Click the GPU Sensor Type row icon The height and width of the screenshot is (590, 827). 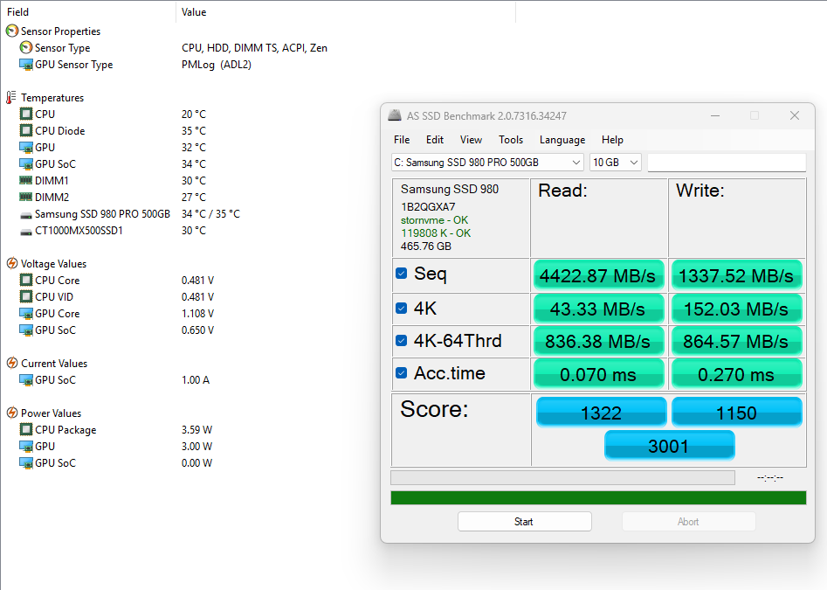(x=26, y=65)
